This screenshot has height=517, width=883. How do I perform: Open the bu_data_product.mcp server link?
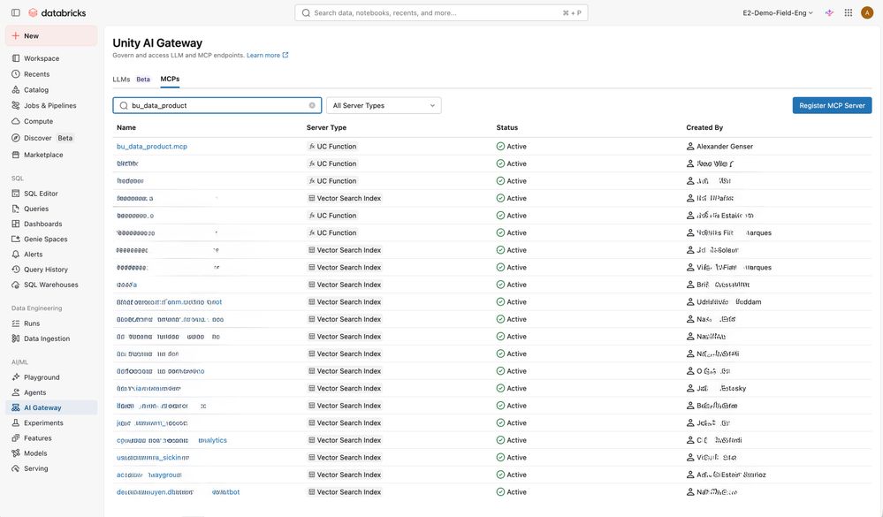(152, 147)
